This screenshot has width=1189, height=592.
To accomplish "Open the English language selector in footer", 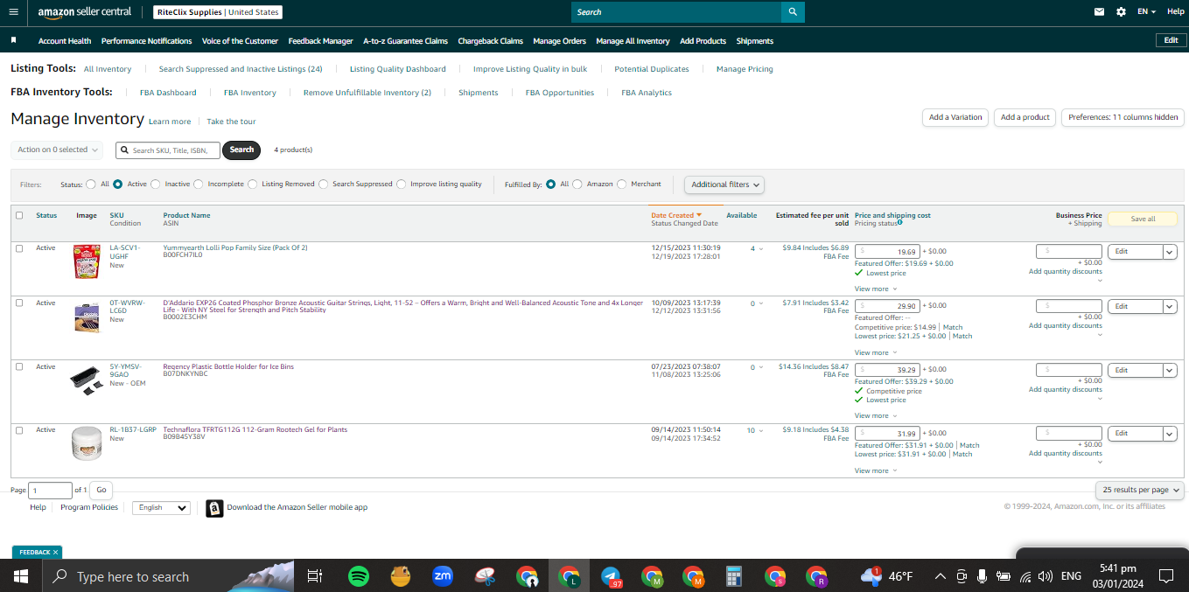I will click(x=161, y=508).
